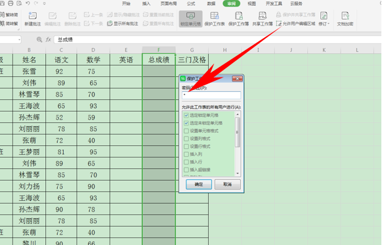The image size is (382, 245).
Task: Click 确定 button in protect dialog
Action: (x=199, y=185)
